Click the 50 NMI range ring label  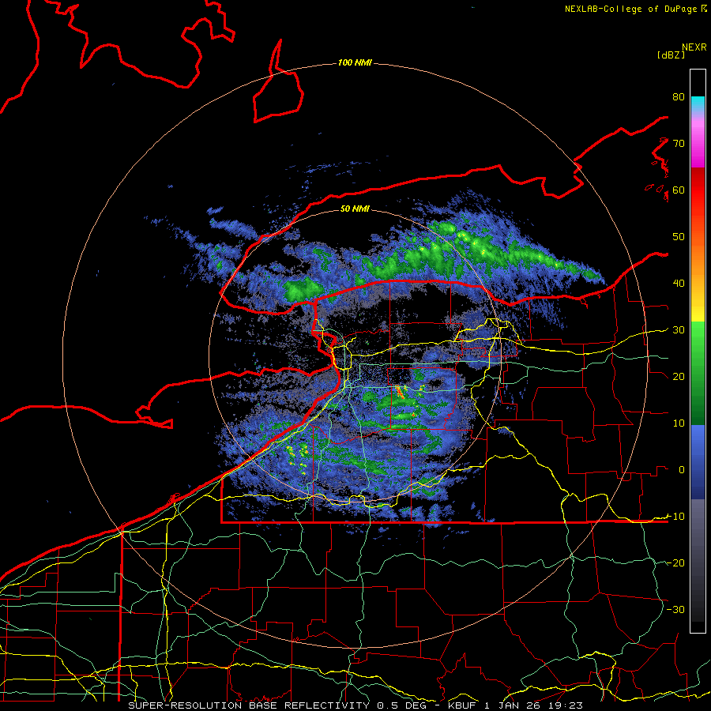[x=355, y=209]
